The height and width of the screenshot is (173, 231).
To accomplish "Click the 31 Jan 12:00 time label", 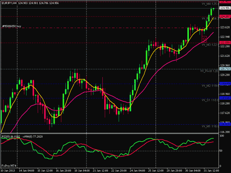I will 211,170.
